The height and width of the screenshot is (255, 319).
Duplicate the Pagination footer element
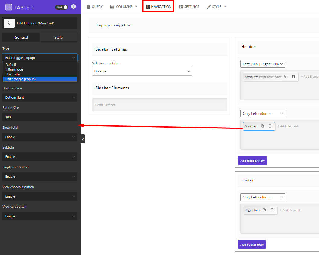point(264,210)
